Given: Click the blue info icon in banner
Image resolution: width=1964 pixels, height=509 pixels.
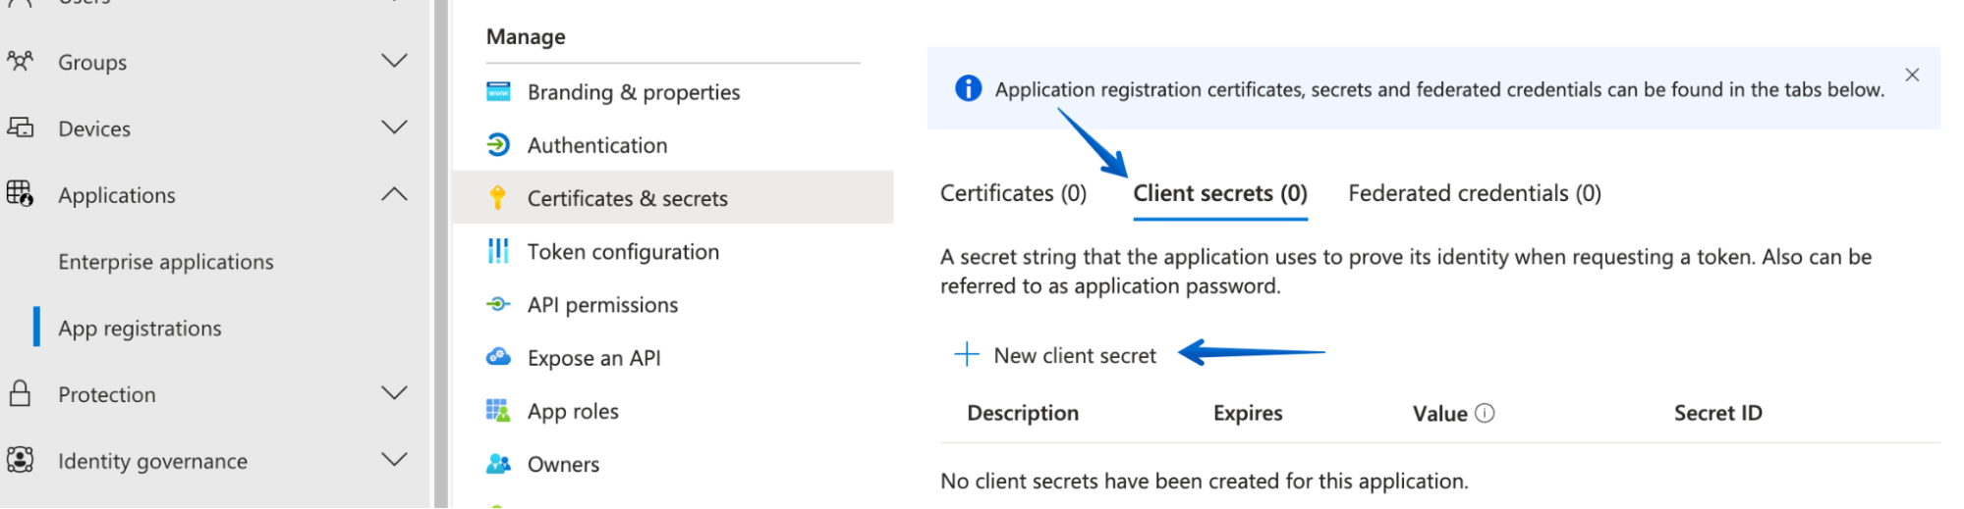Looking at the screenshot, I should pyautogui.click(x=968, y=88).
